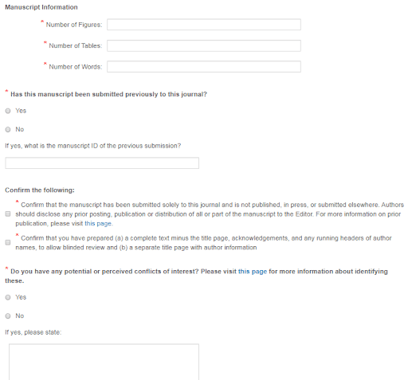Viewport: 408px width, 380px height.
Task: Click the 'Manuscript Information' heading
Action: click(41, 7)
